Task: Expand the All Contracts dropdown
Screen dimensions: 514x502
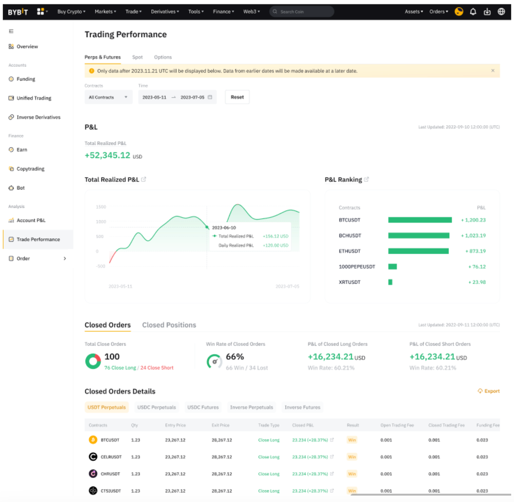Action: click(x=108, y=97)
